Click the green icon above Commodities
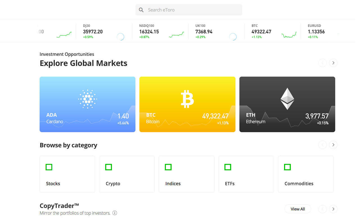The image size is (356, 220). pos(287,167)
